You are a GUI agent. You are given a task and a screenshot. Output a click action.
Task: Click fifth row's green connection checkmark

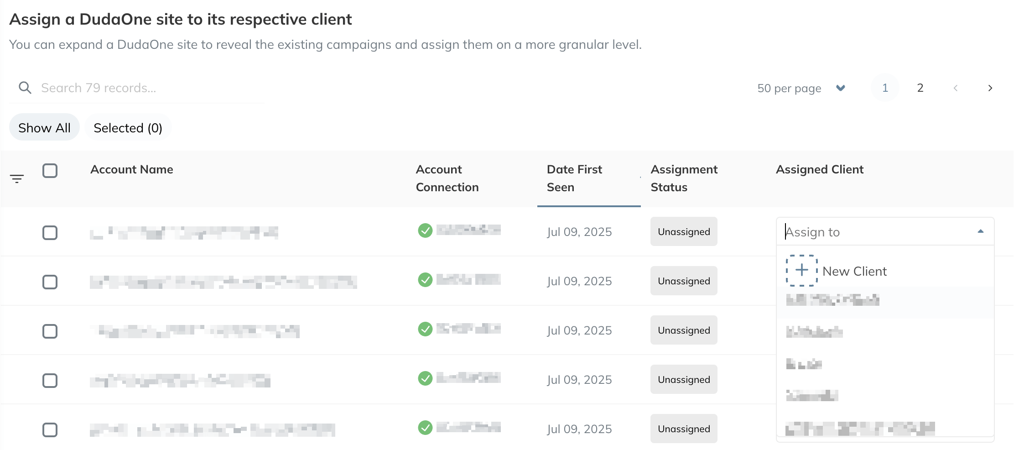pyautogui.click(x=425, y=428)
